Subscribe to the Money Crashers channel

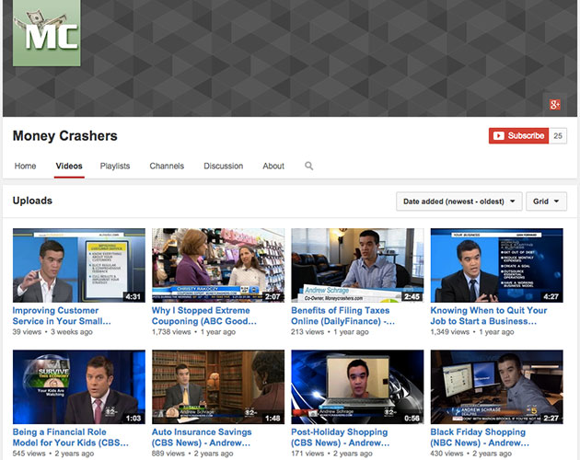click(518, 136)
